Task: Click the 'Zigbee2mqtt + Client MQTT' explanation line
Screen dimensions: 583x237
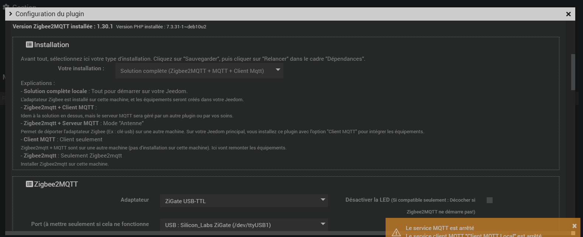Action: pyautogui.click(x=59, y=107)
